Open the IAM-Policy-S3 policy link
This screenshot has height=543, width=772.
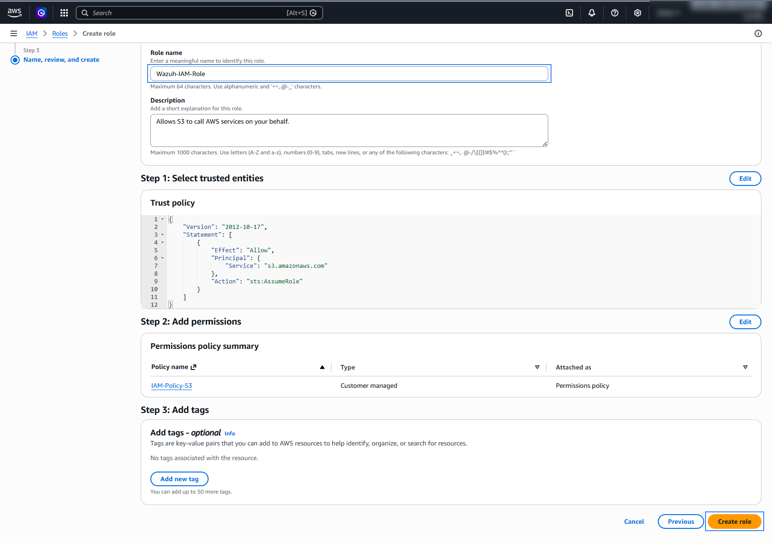click(x=171, y=386)
